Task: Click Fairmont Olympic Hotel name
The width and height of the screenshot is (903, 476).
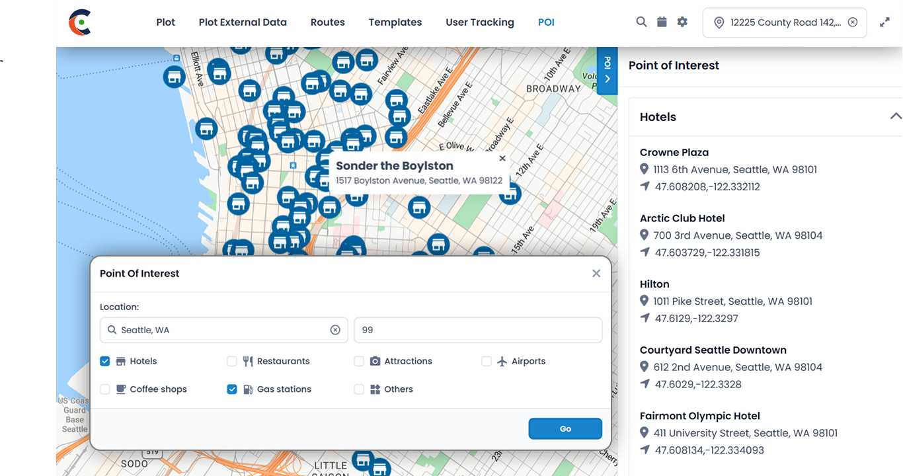Action: 700,416
